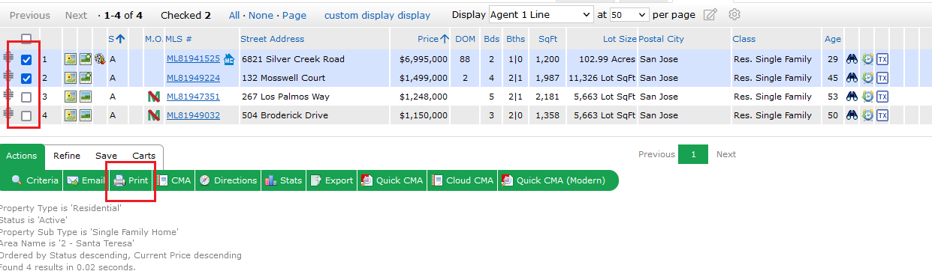The width and height of the screenshot is (932, 274).
Task: Open history clock icon for 504 Broderick Drive
Action: click(867, 115)
